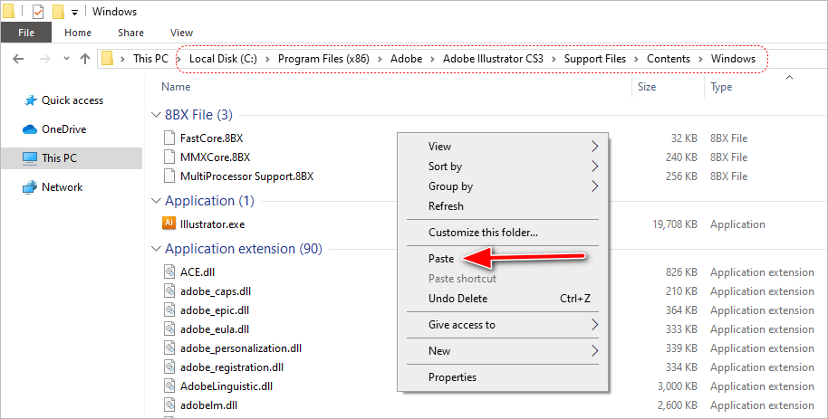Sort files by the Size column header
Image resolution: width=828 pixels, height=419 pixels.
pos(647,87)
